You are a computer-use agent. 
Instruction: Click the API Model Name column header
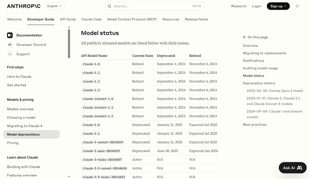94,56
